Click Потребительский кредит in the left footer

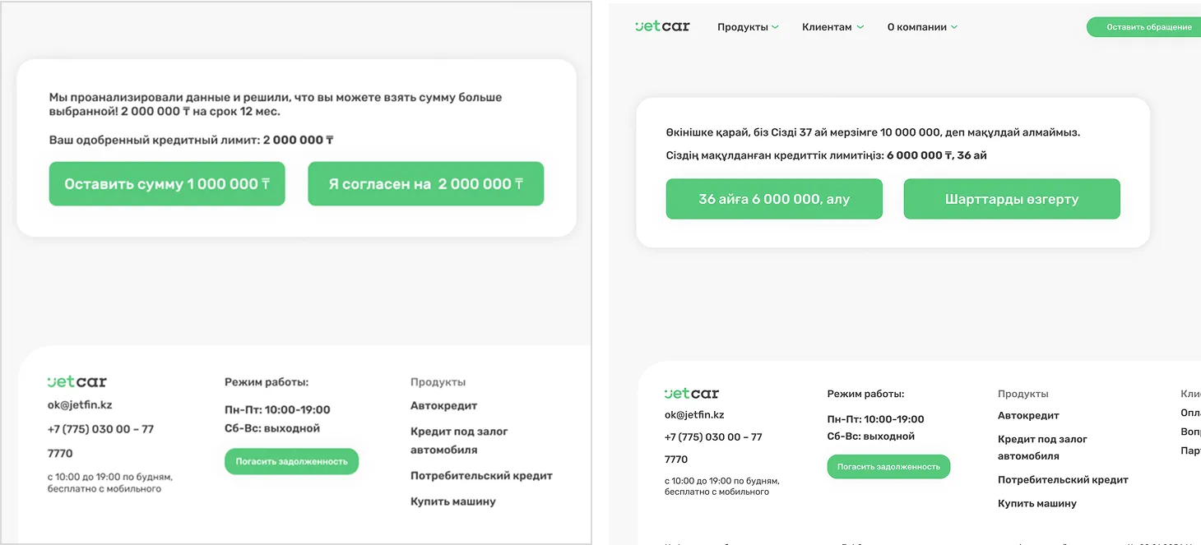(481, 475)
